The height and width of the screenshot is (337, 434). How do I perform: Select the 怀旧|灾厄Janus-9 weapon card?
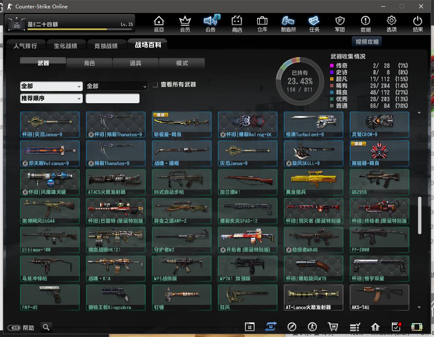(50, 124)
